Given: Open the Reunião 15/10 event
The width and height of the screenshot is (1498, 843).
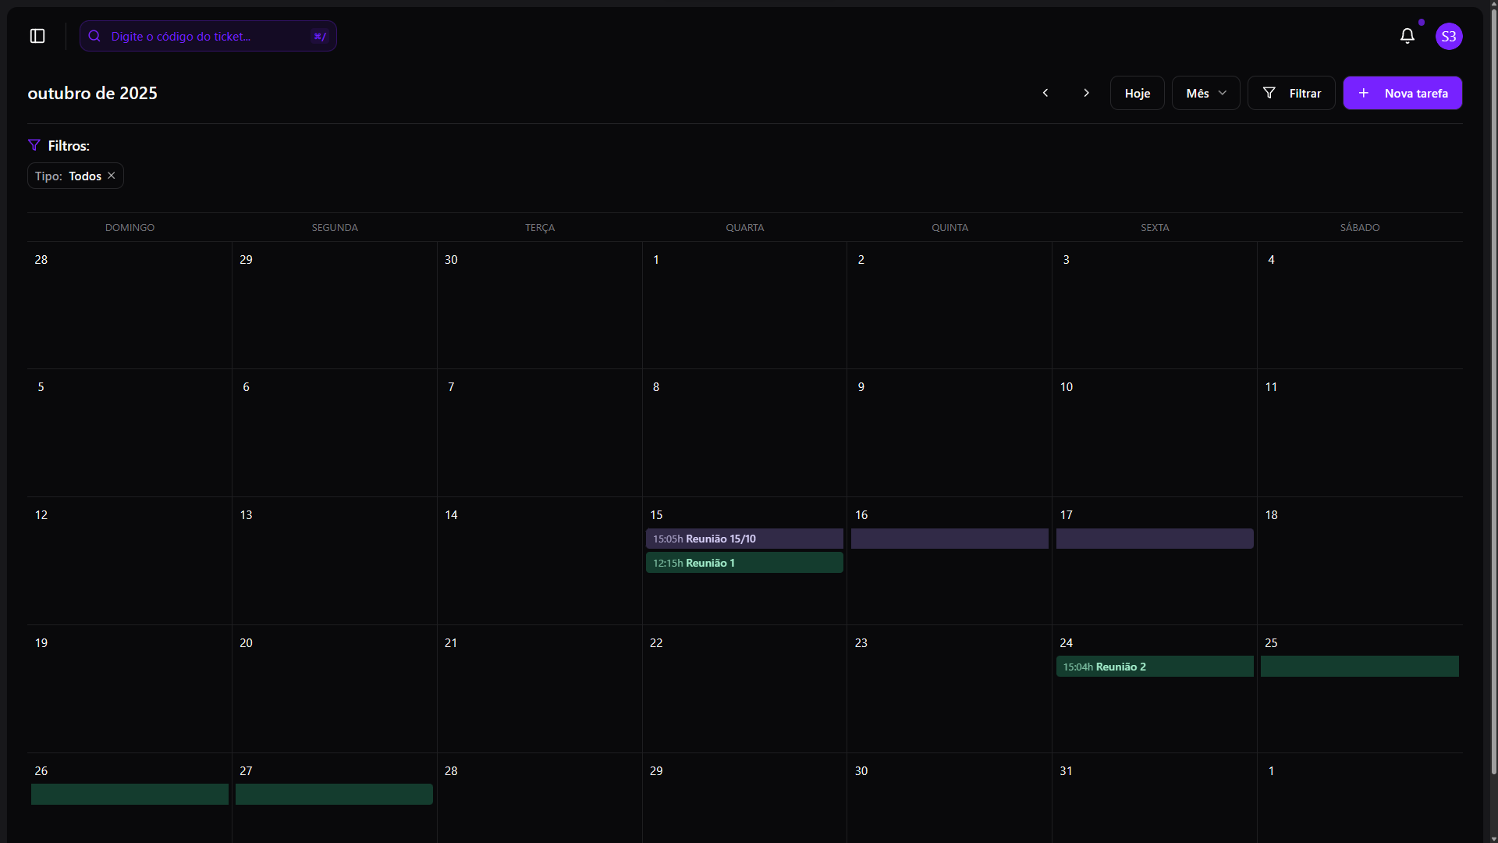Looking at the screenshot, I should click(x=744, y=539).
